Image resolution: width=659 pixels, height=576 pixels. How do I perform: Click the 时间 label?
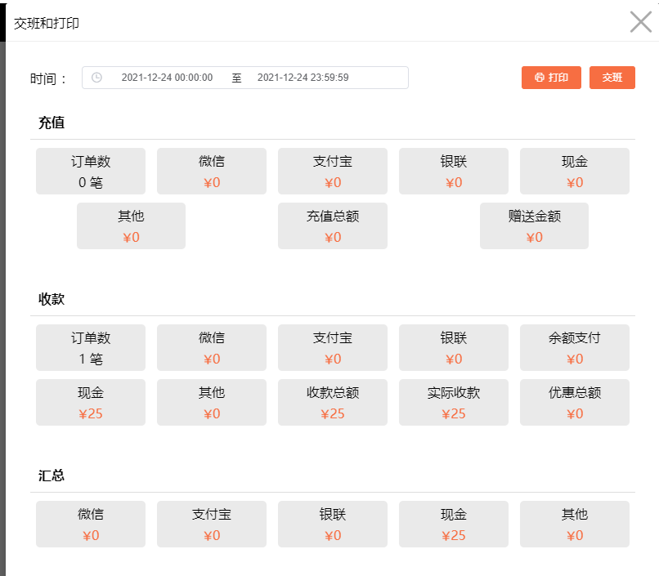[x=48, y=78]
